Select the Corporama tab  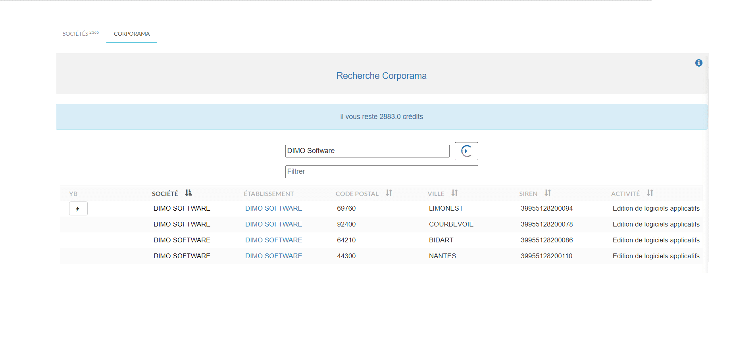132,34
